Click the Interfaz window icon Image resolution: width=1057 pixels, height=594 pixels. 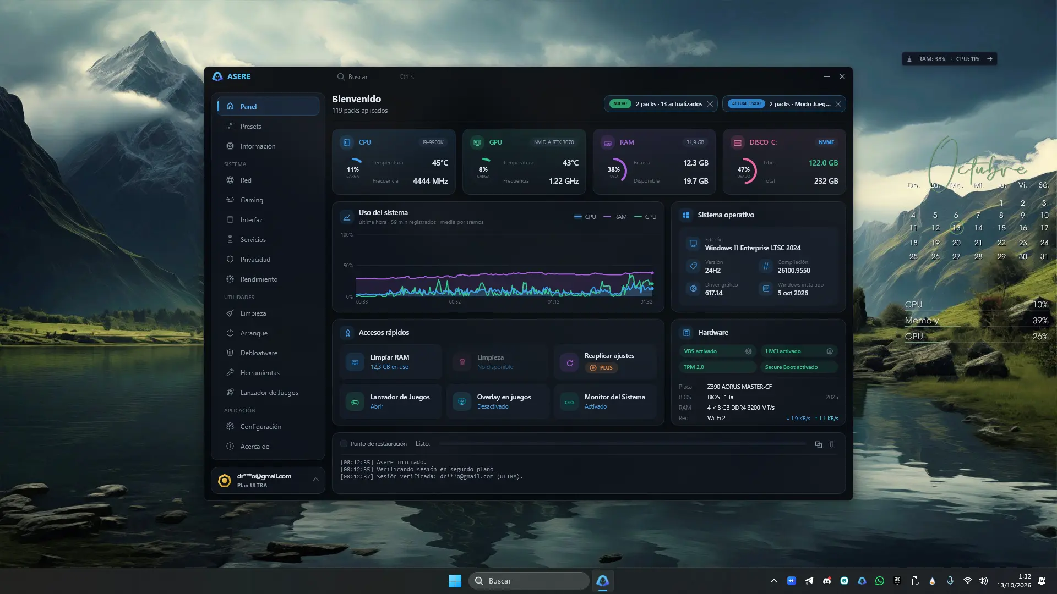tap(230, 219)
